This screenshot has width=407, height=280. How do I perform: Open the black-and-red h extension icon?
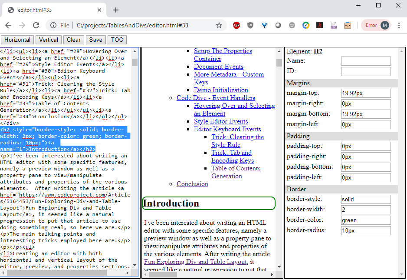(319, 25)
